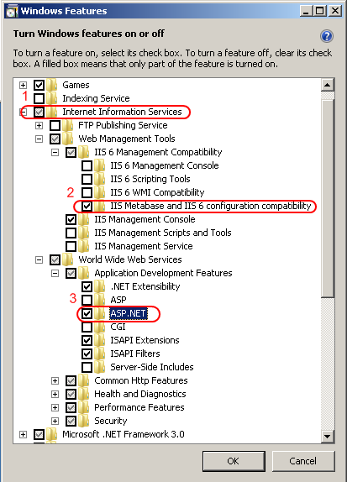The width and height of the screenshot is (347, 482).
Task: Select the IIS 6 WMI Compatibility label
Action: 157,192
